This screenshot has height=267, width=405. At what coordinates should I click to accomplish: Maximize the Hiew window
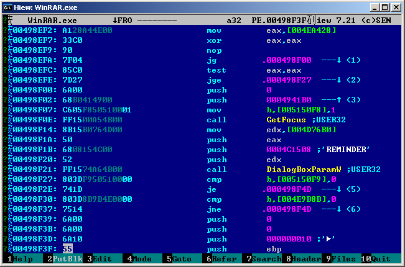(385, 7)
